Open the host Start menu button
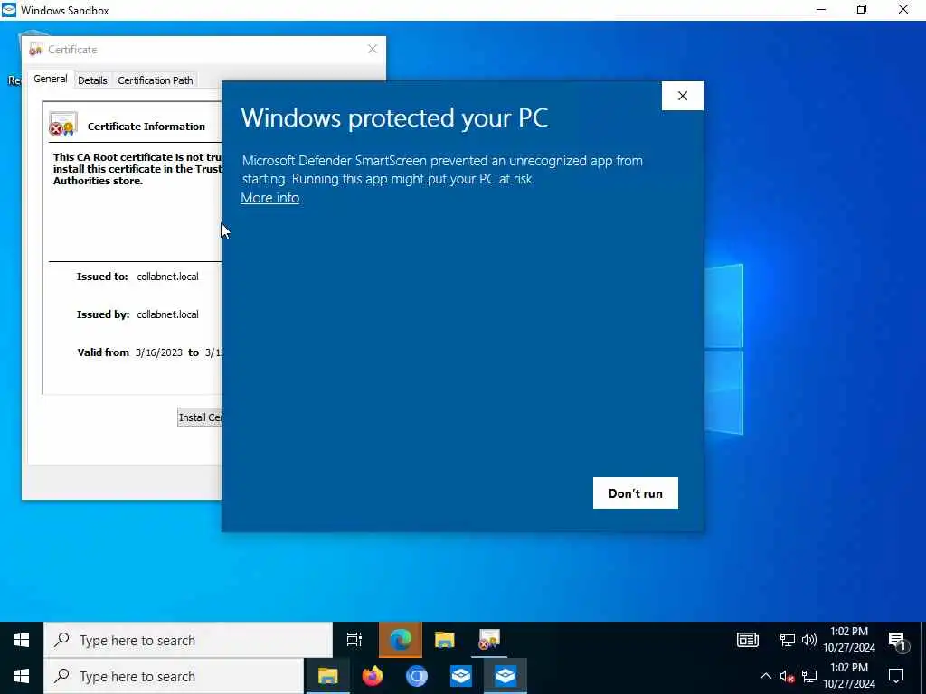926x694 pixels. coord(22,676)
